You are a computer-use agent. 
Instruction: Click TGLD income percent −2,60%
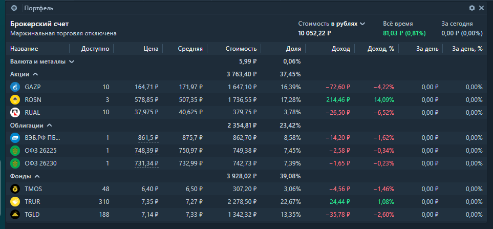coord(383,215)
